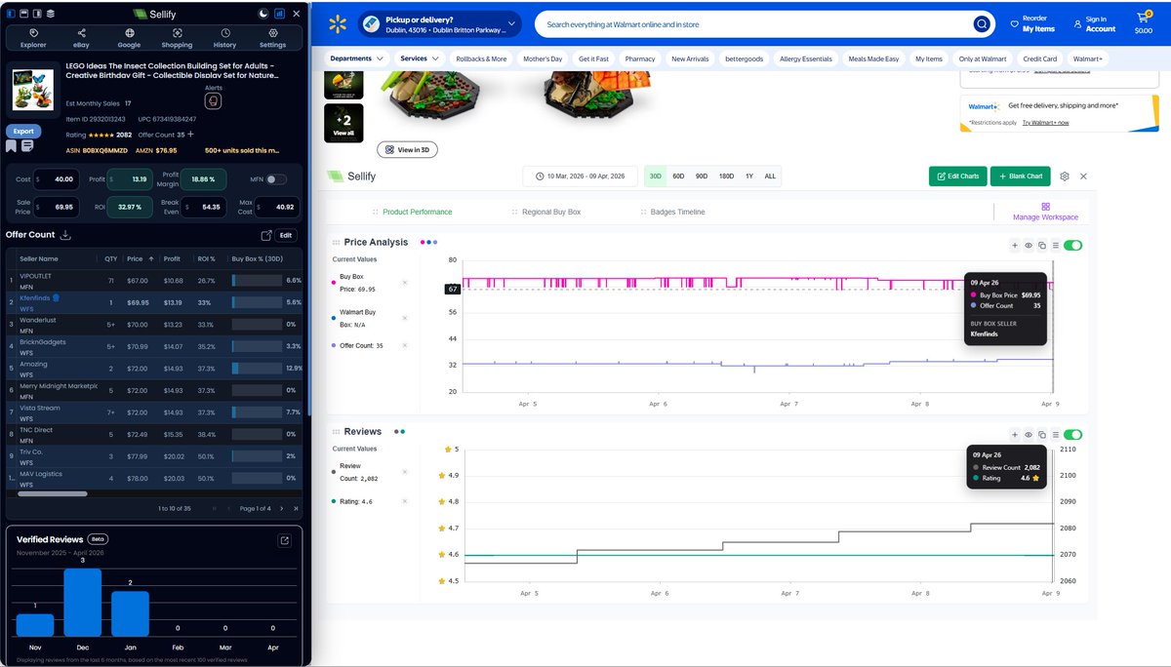1171x667 pixels.
Task: Open the History clock shortcut
Action: point(224,37)
